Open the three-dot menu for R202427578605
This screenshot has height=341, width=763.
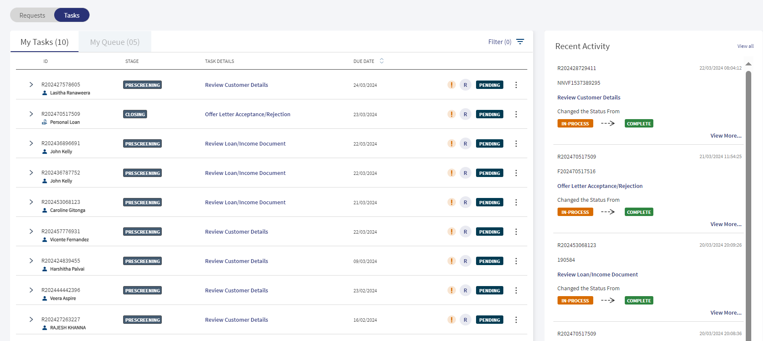[516, 85]
